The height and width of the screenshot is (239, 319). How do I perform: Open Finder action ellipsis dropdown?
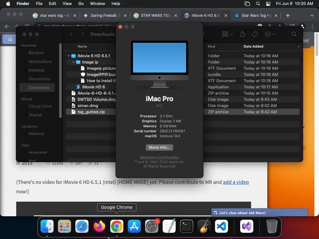tap(270, 34)
